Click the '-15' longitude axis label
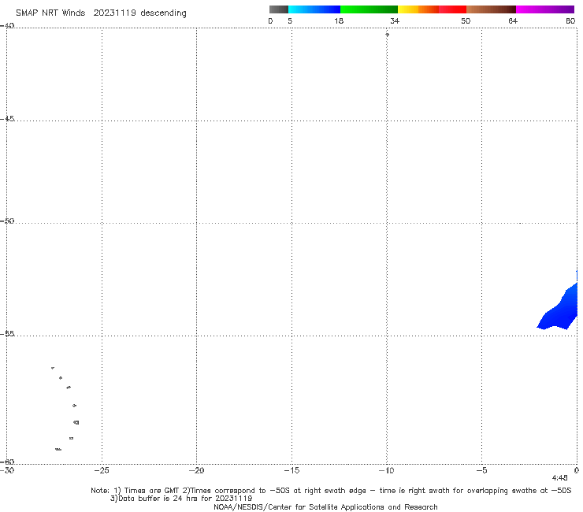Viewport: 583px width, 512px height. click(291, 470)
